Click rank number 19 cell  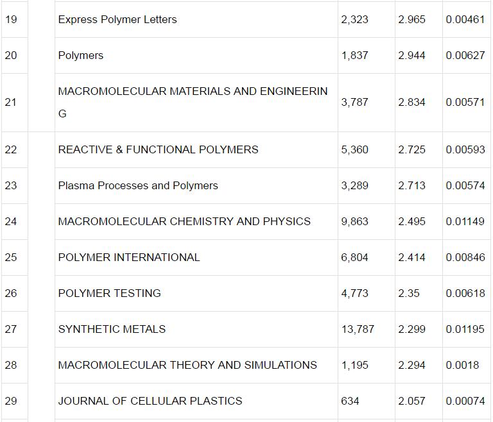coord(11,19)
